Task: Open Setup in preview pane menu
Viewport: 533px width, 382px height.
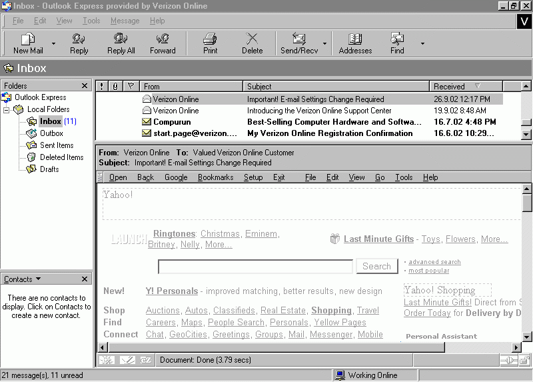Action: (x=253, y=177)
